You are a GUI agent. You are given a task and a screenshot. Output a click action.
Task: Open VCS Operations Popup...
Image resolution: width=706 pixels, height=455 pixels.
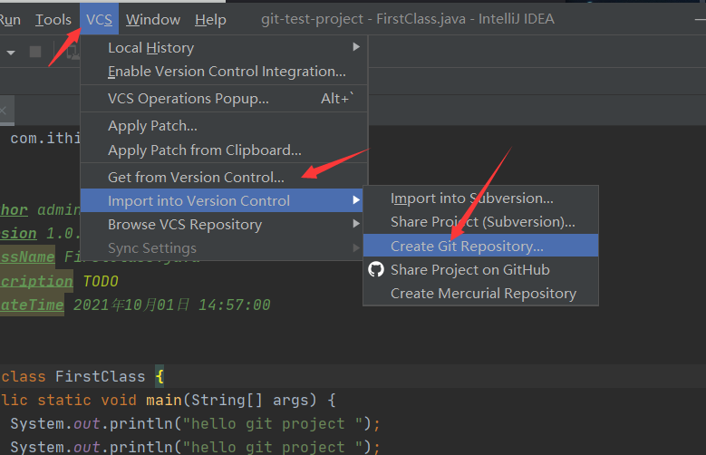tap(188, 99)
